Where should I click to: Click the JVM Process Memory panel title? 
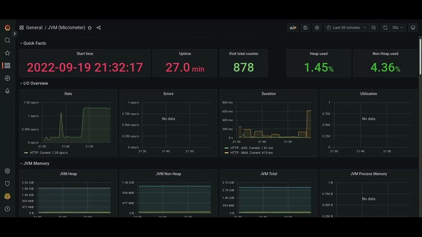pos(369,174)
